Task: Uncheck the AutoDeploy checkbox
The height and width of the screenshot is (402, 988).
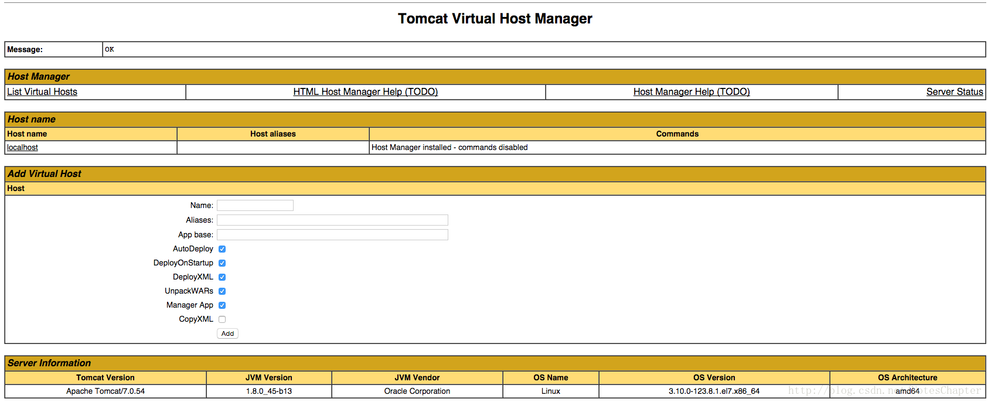Action: [x=222, y=249]
